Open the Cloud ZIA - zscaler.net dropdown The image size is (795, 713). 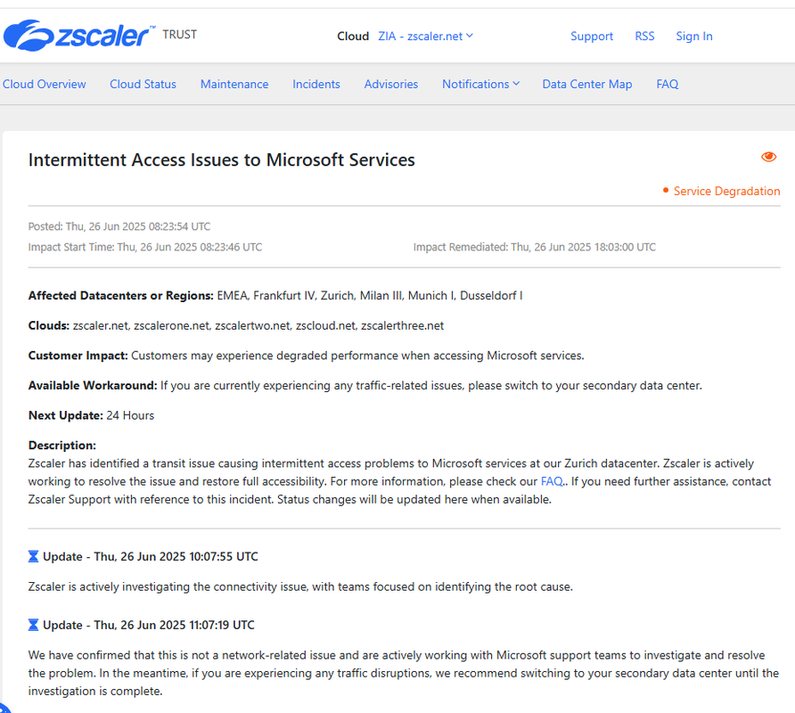click(425, 36)
